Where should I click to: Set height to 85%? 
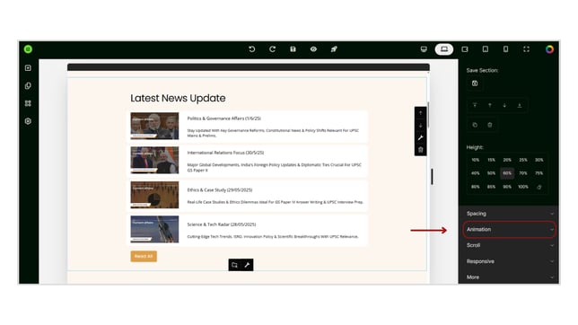[491, 187]
